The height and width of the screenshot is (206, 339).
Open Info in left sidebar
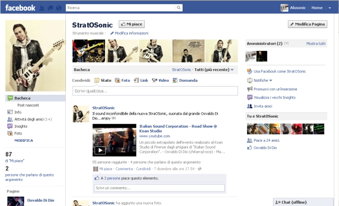(x=14, y=112)
